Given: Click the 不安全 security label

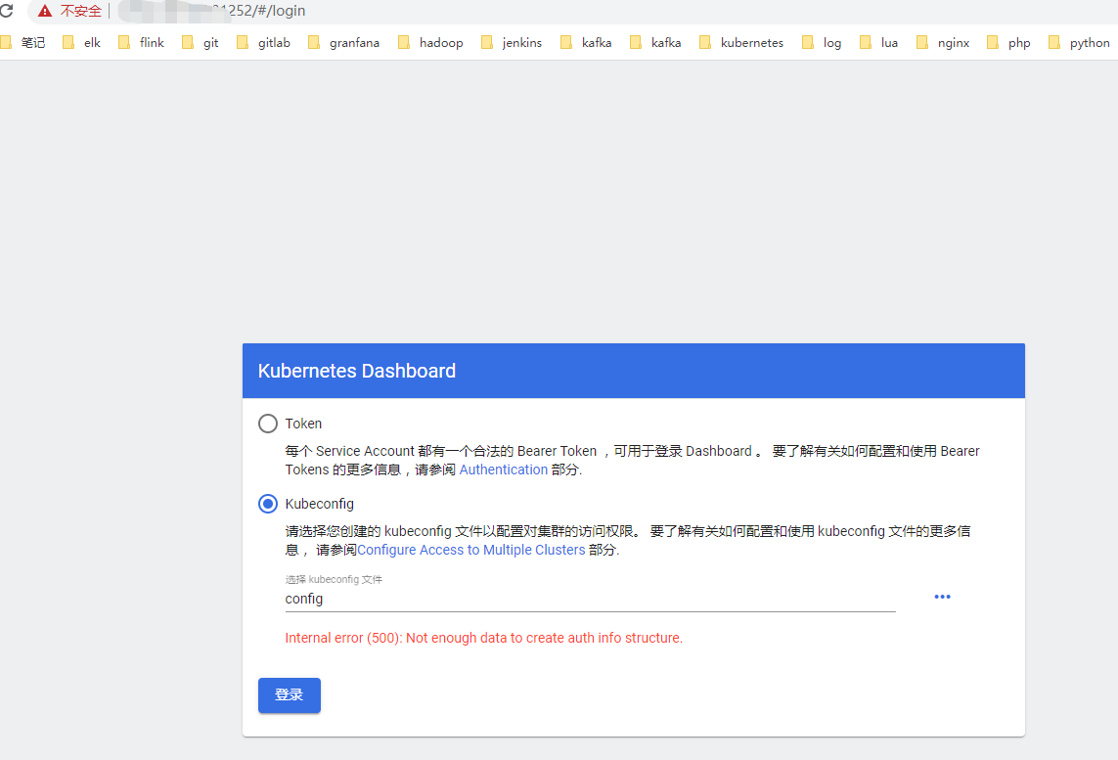Looking at the screenshot, I should tap(80, 11).
